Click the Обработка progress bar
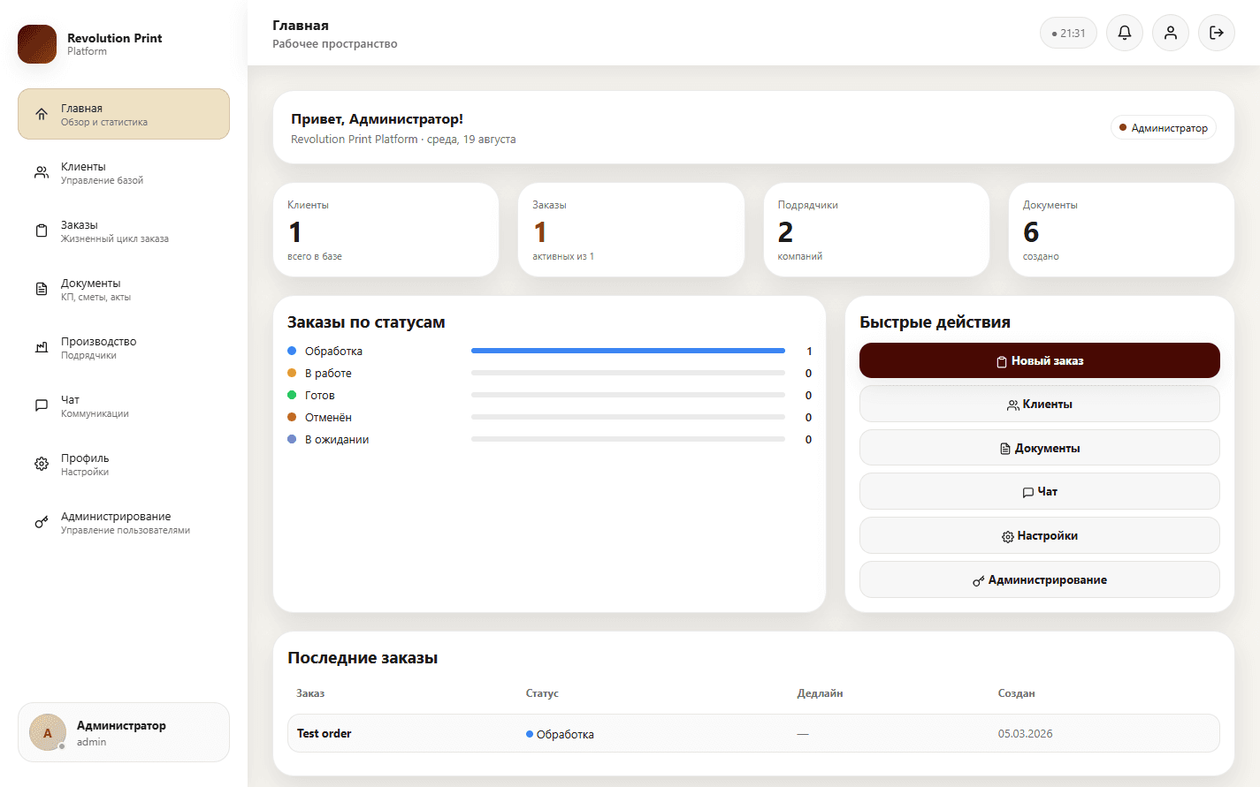1260x787 pixels. [628, 351]
